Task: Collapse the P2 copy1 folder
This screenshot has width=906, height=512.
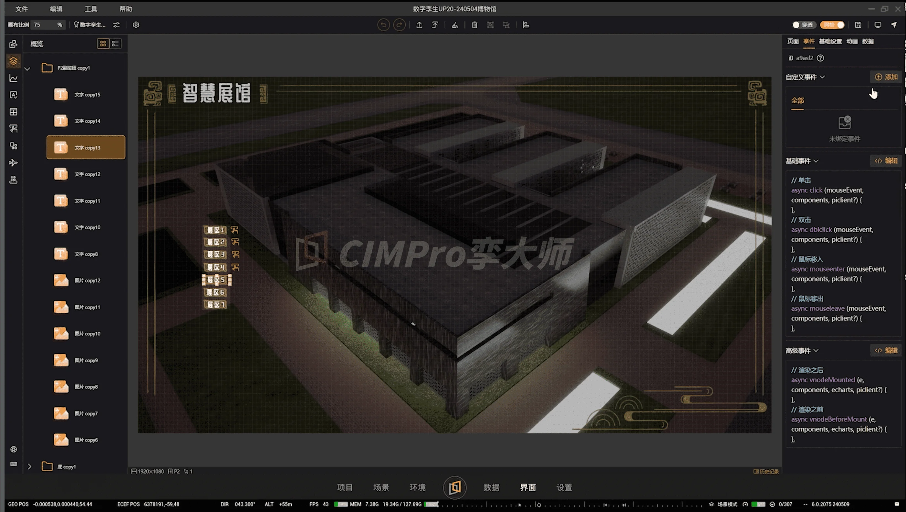Action: pos(27,68)
